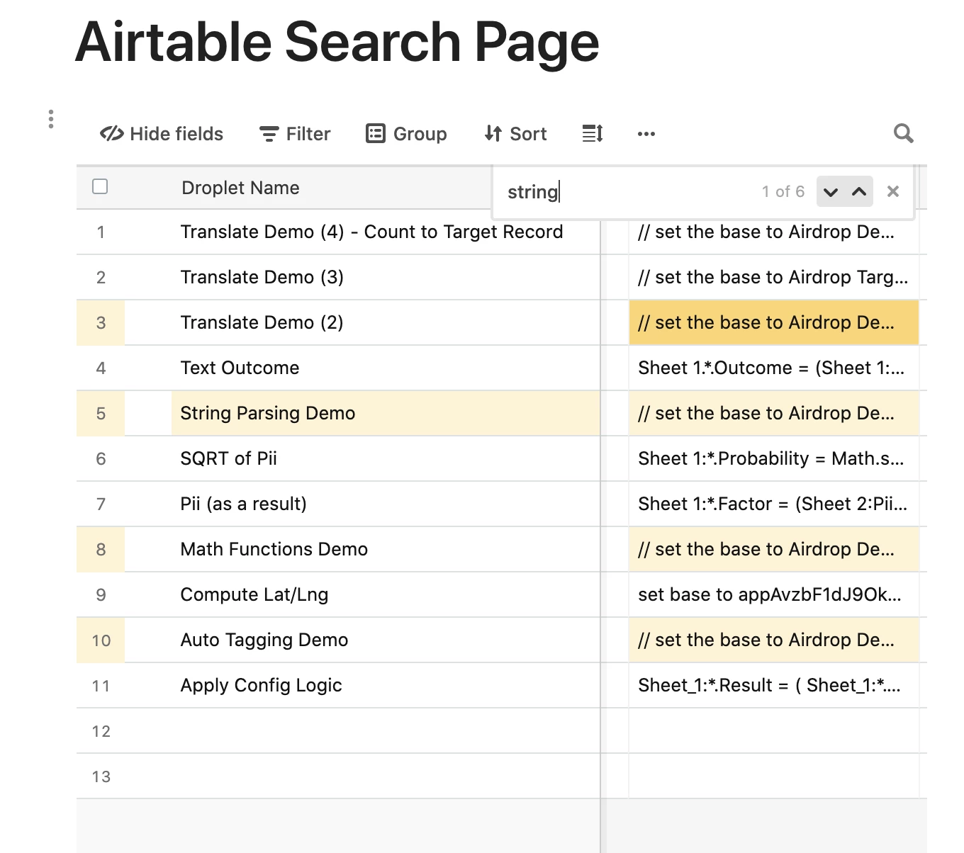The image size is (964, 853).
Task: Click row number 10
Action: [x=101, y=640]
